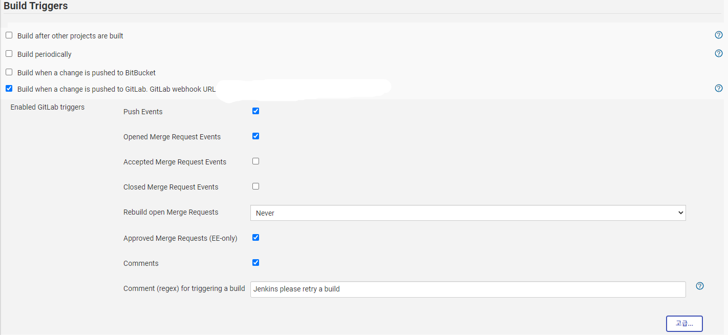Click Approved Merge Requests (EE-only) label
This screenshot has width=728, height=335.
click(x=180, y=238)
